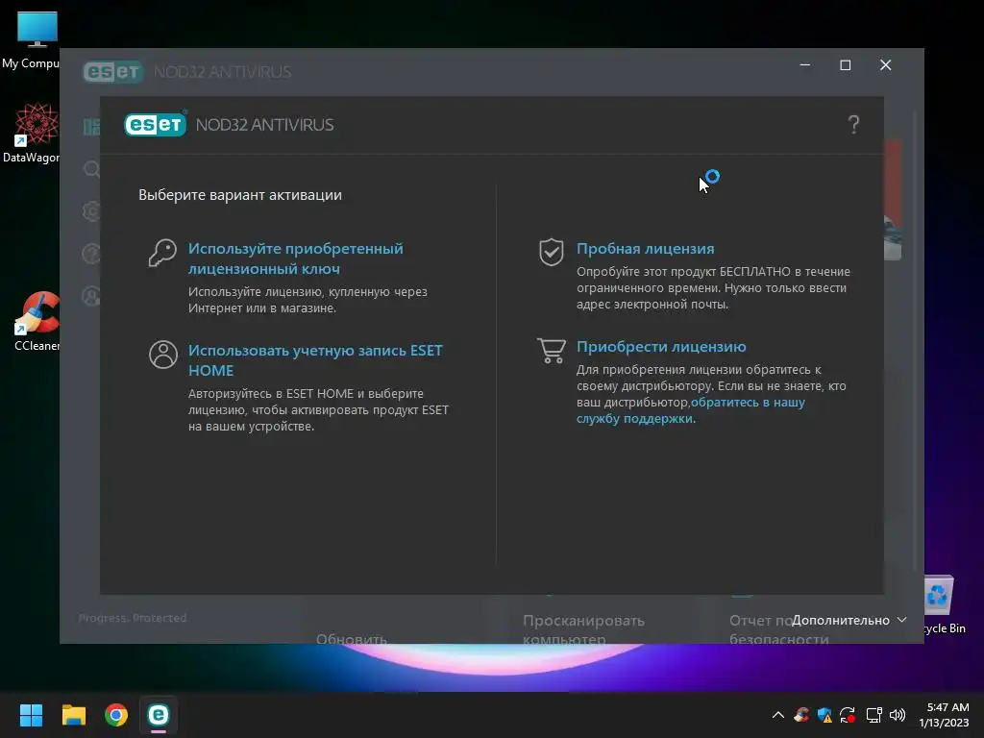Select the Trial license option
Image resolution: width=984 pixels, height=738 pixels.
click(x=645, y=249)
